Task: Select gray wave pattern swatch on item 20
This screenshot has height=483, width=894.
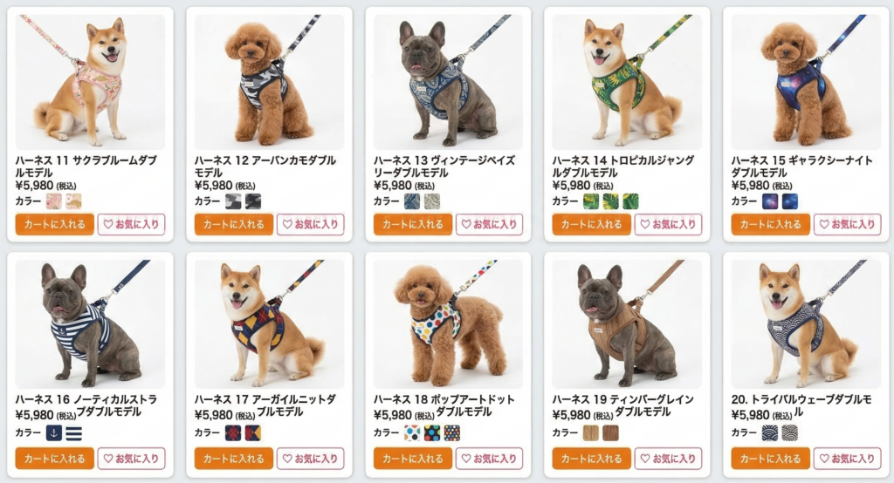Action: pos(789,433)
